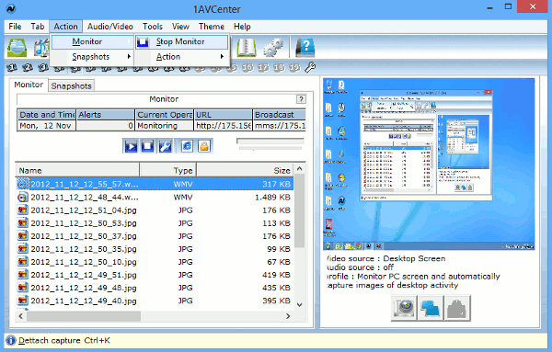
Task: Click the http://175.156 URL cell
Action: [x=224, y=126]
